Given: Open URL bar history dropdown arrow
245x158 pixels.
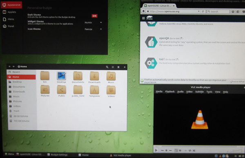Looking at the screenshot, I should click(x=198, y=11).
